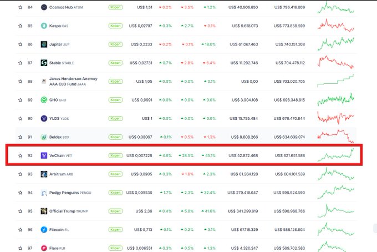Toggle the star for YLDS
377x252 pixels.
pyautogui.click(x=20, y=118)
